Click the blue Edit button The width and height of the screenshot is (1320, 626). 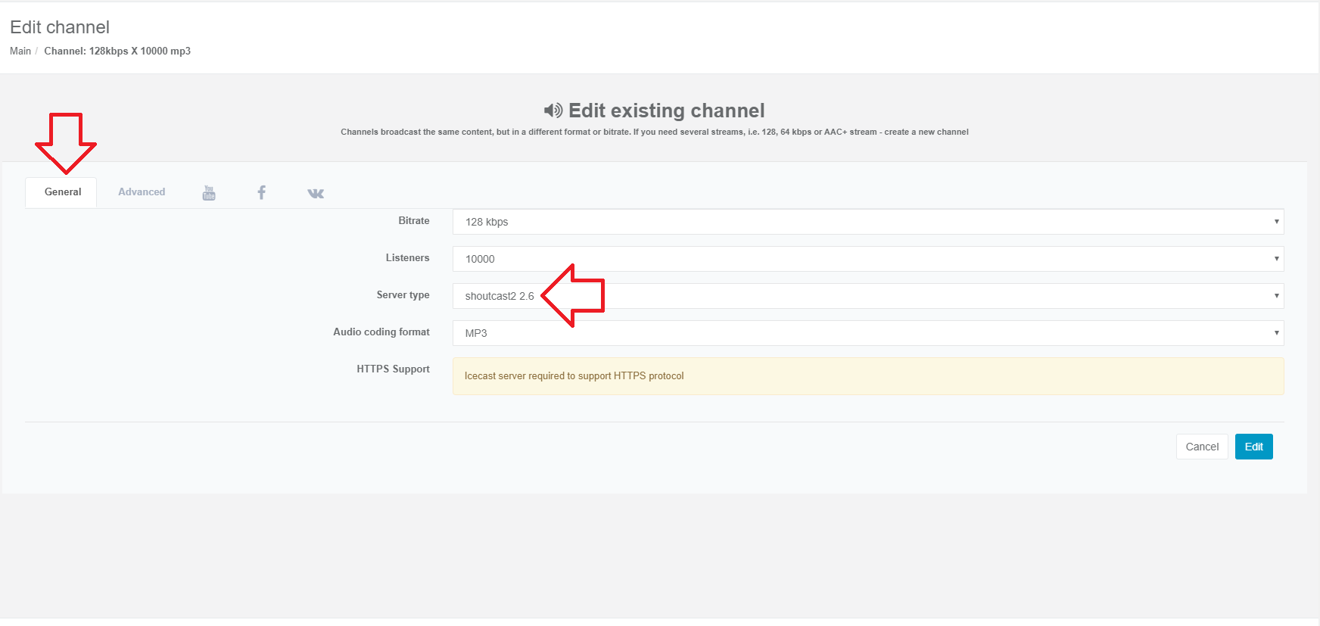(x=1254, y=447)
